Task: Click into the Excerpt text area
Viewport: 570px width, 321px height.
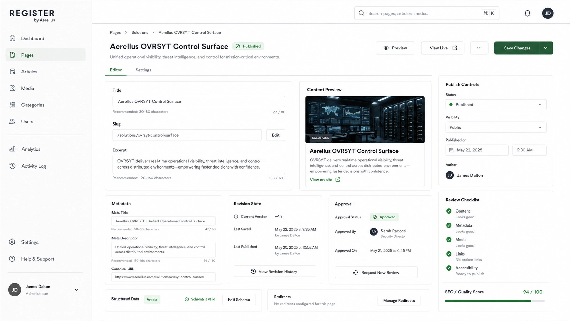Action: click(x=199, y=164)
